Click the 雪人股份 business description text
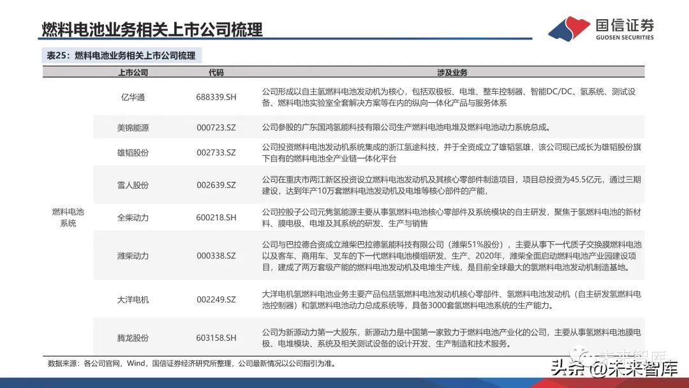The image size is (689, 388). (x=451, y=185)
